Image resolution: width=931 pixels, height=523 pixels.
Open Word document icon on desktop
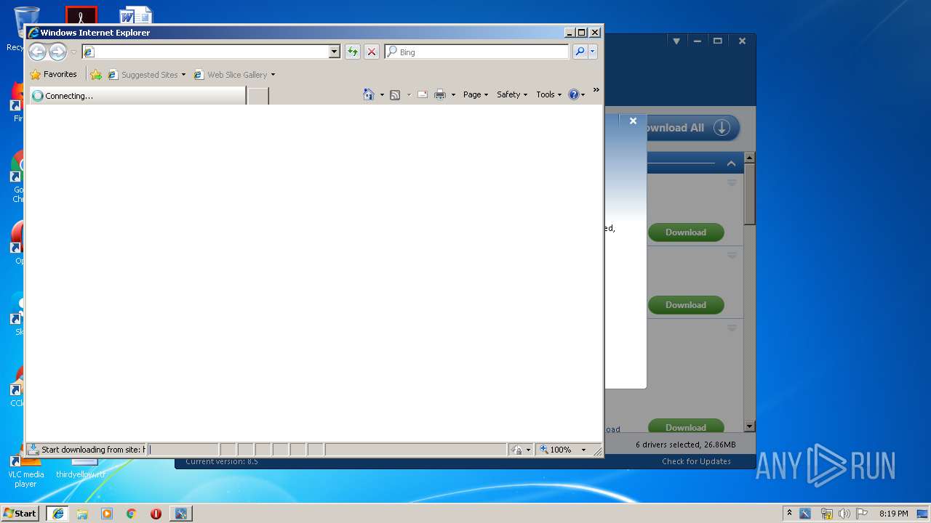tap(135, 15)
